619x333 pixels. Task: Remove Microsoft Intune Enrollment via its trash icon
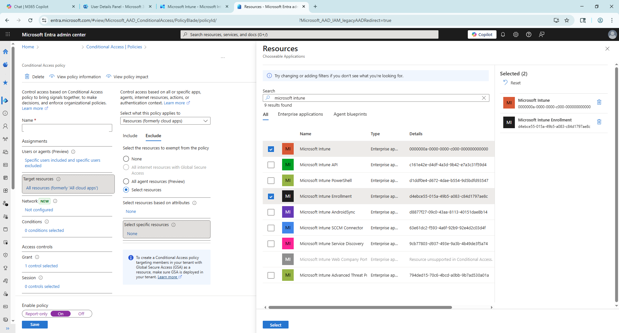599,122
